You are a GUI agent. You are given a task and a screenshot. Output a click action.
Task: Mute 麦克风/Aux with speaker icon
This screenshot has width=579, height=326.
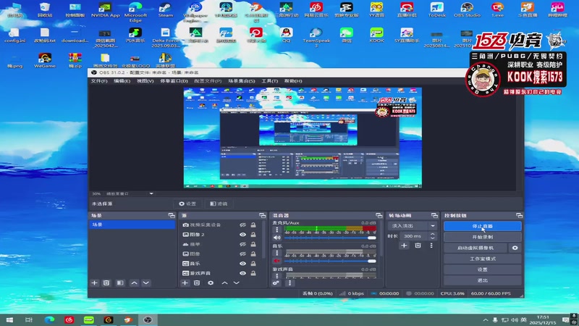coord(276,238)
